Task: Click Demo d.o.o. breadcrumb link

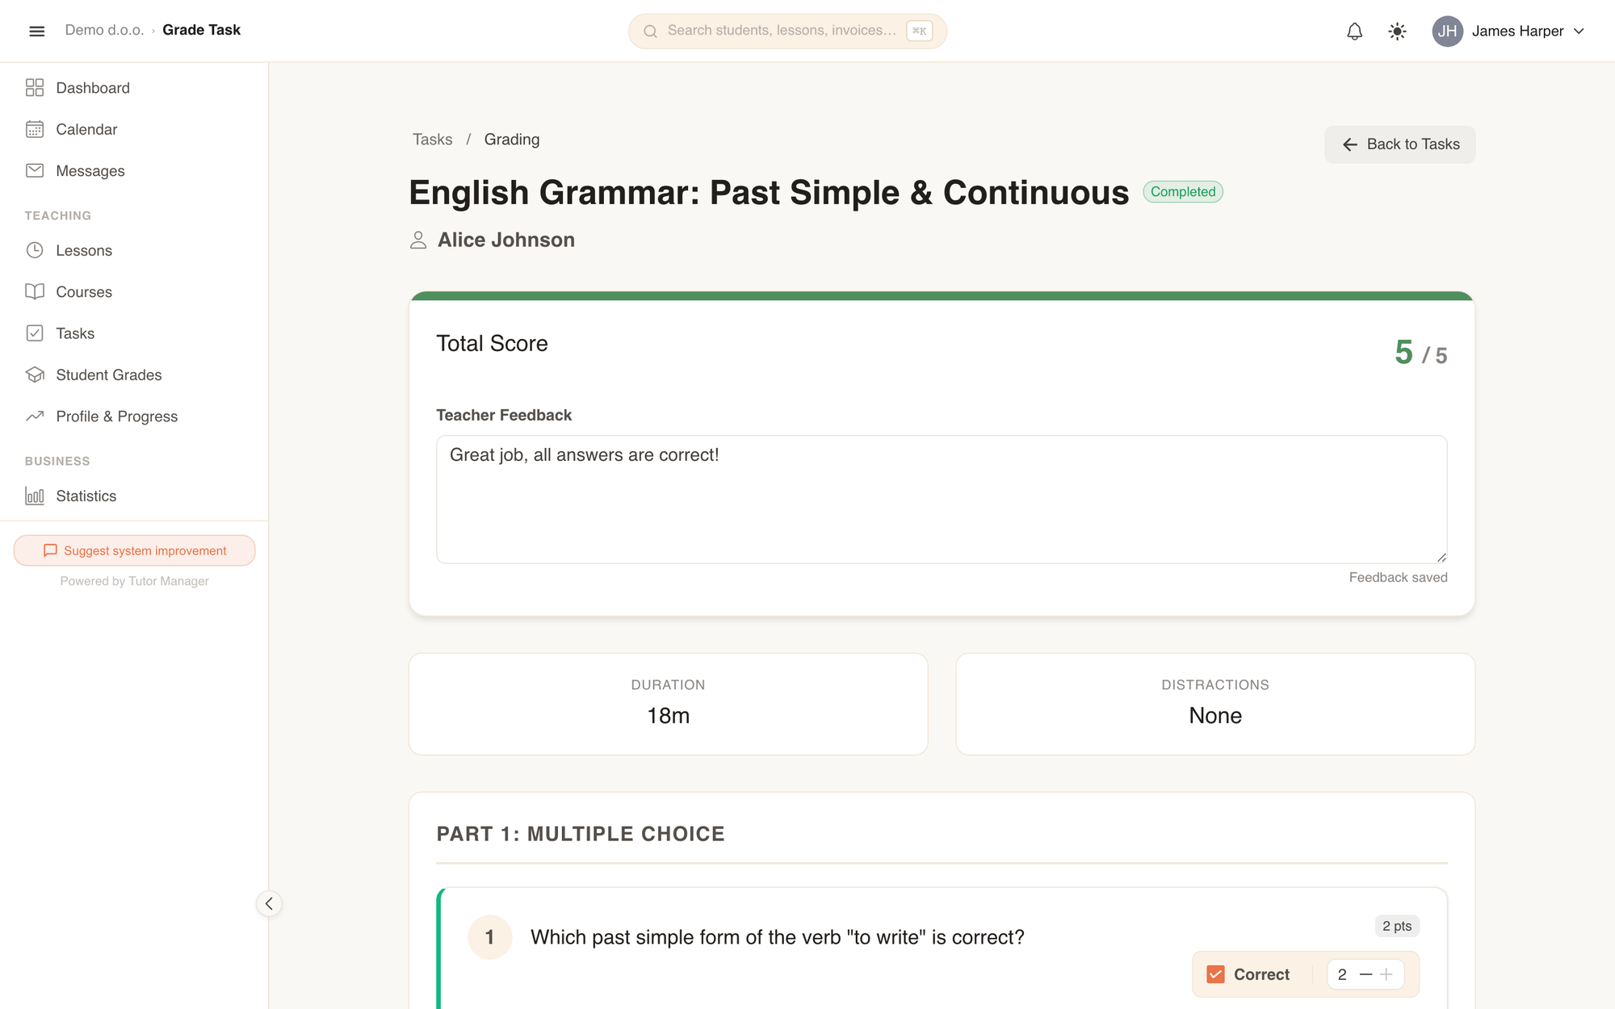Action: pos(104,30)
